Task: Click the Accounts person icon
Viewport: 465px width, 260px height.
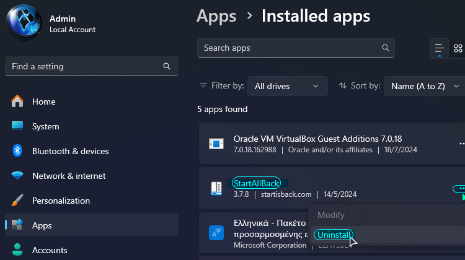Action: pos(17,249)
